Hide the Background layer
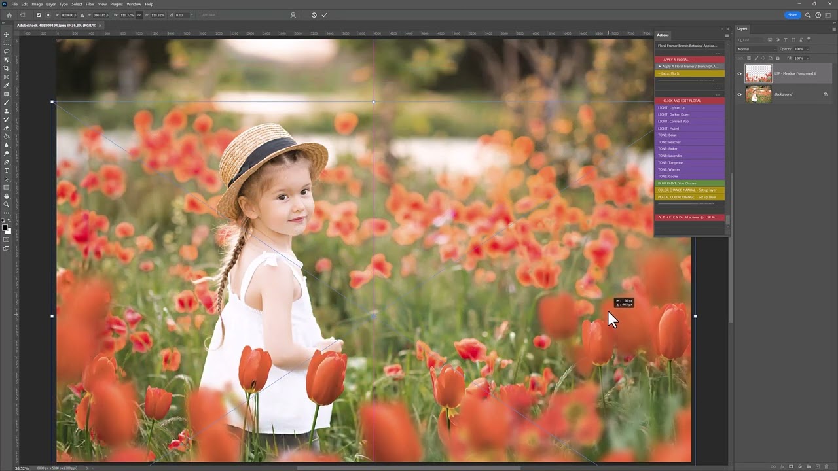 pyautogui.click(x=739, y=94)
